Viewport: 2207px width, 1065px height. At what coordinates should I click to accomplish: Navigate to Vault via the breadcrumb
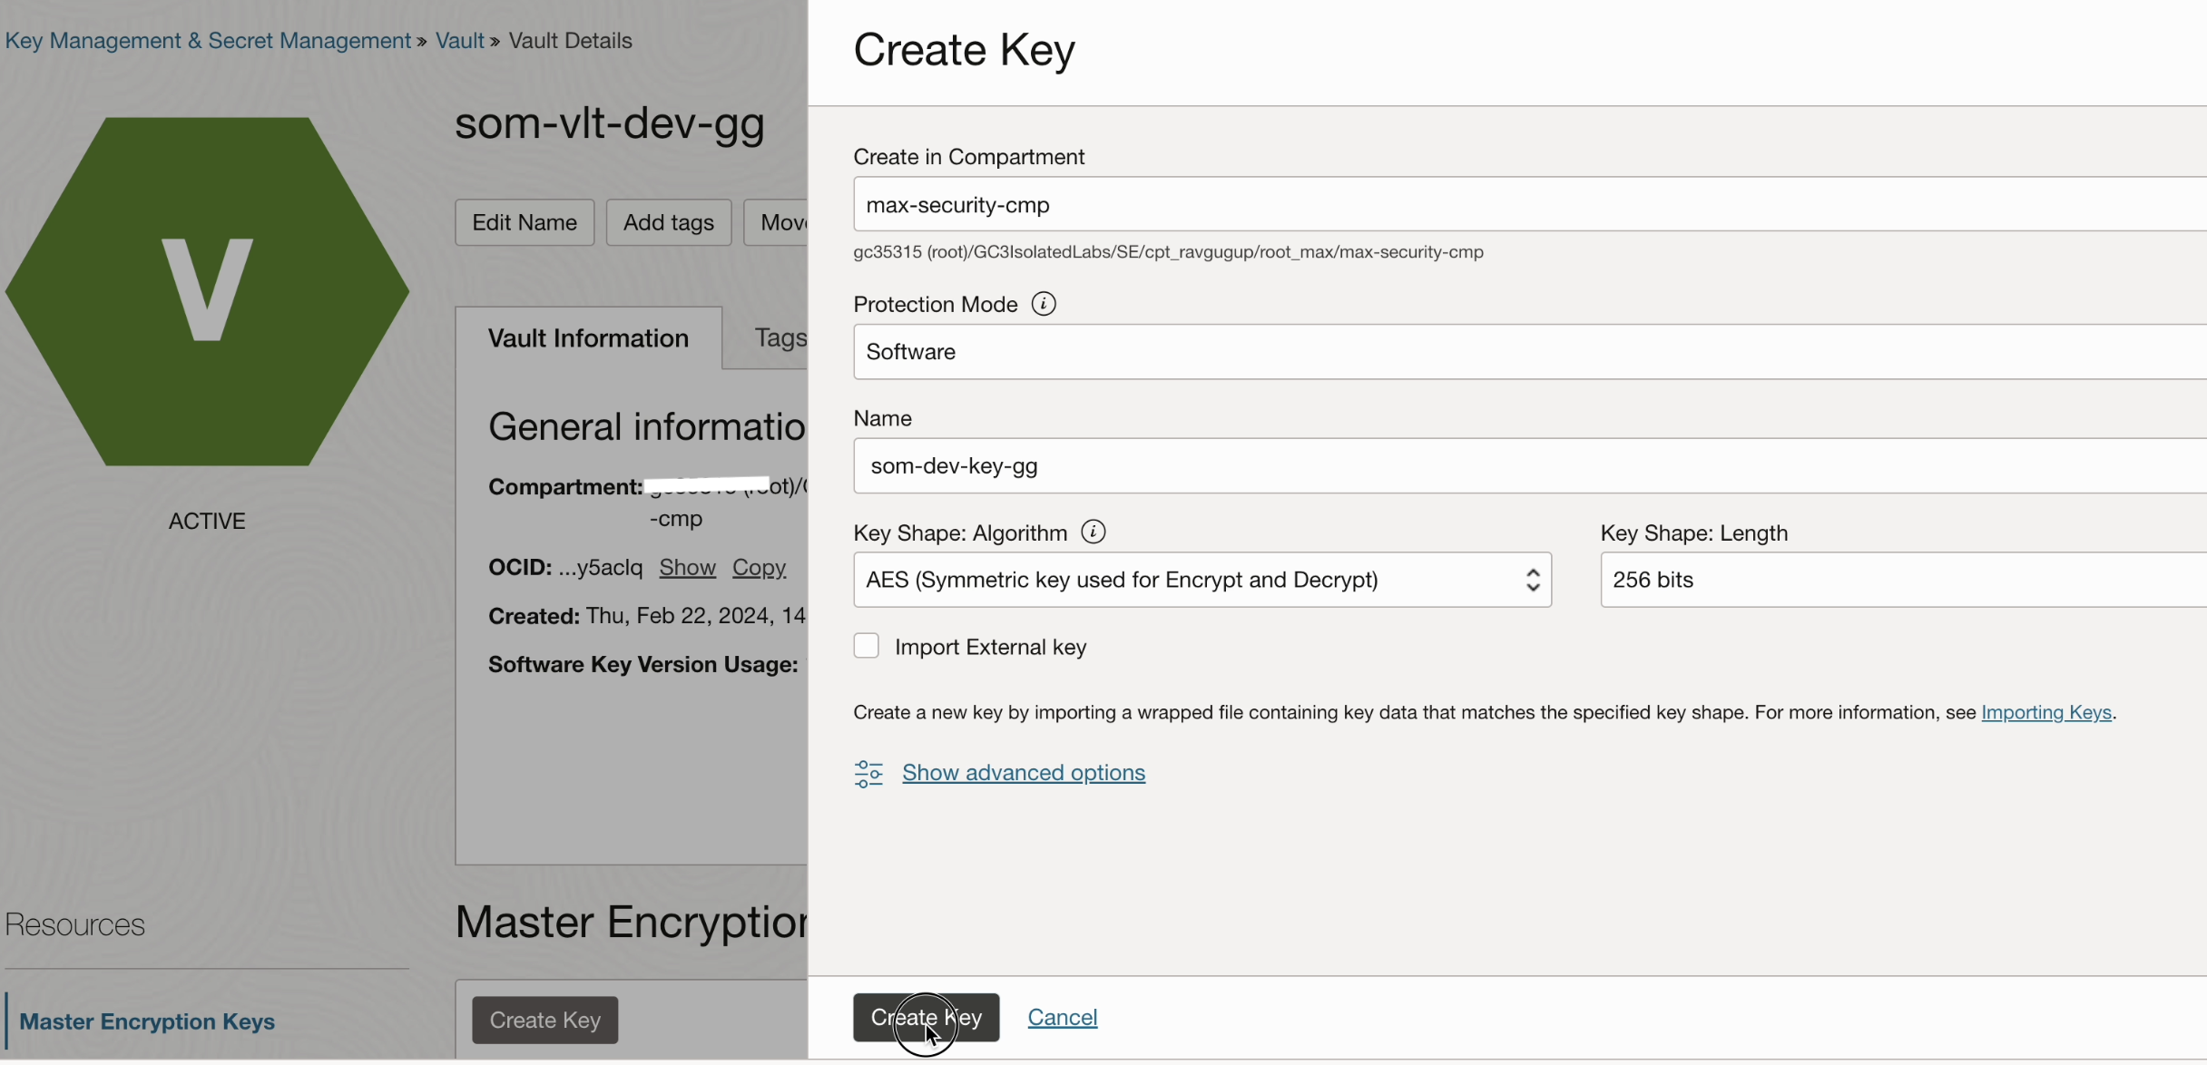click(x=459, y=40)
